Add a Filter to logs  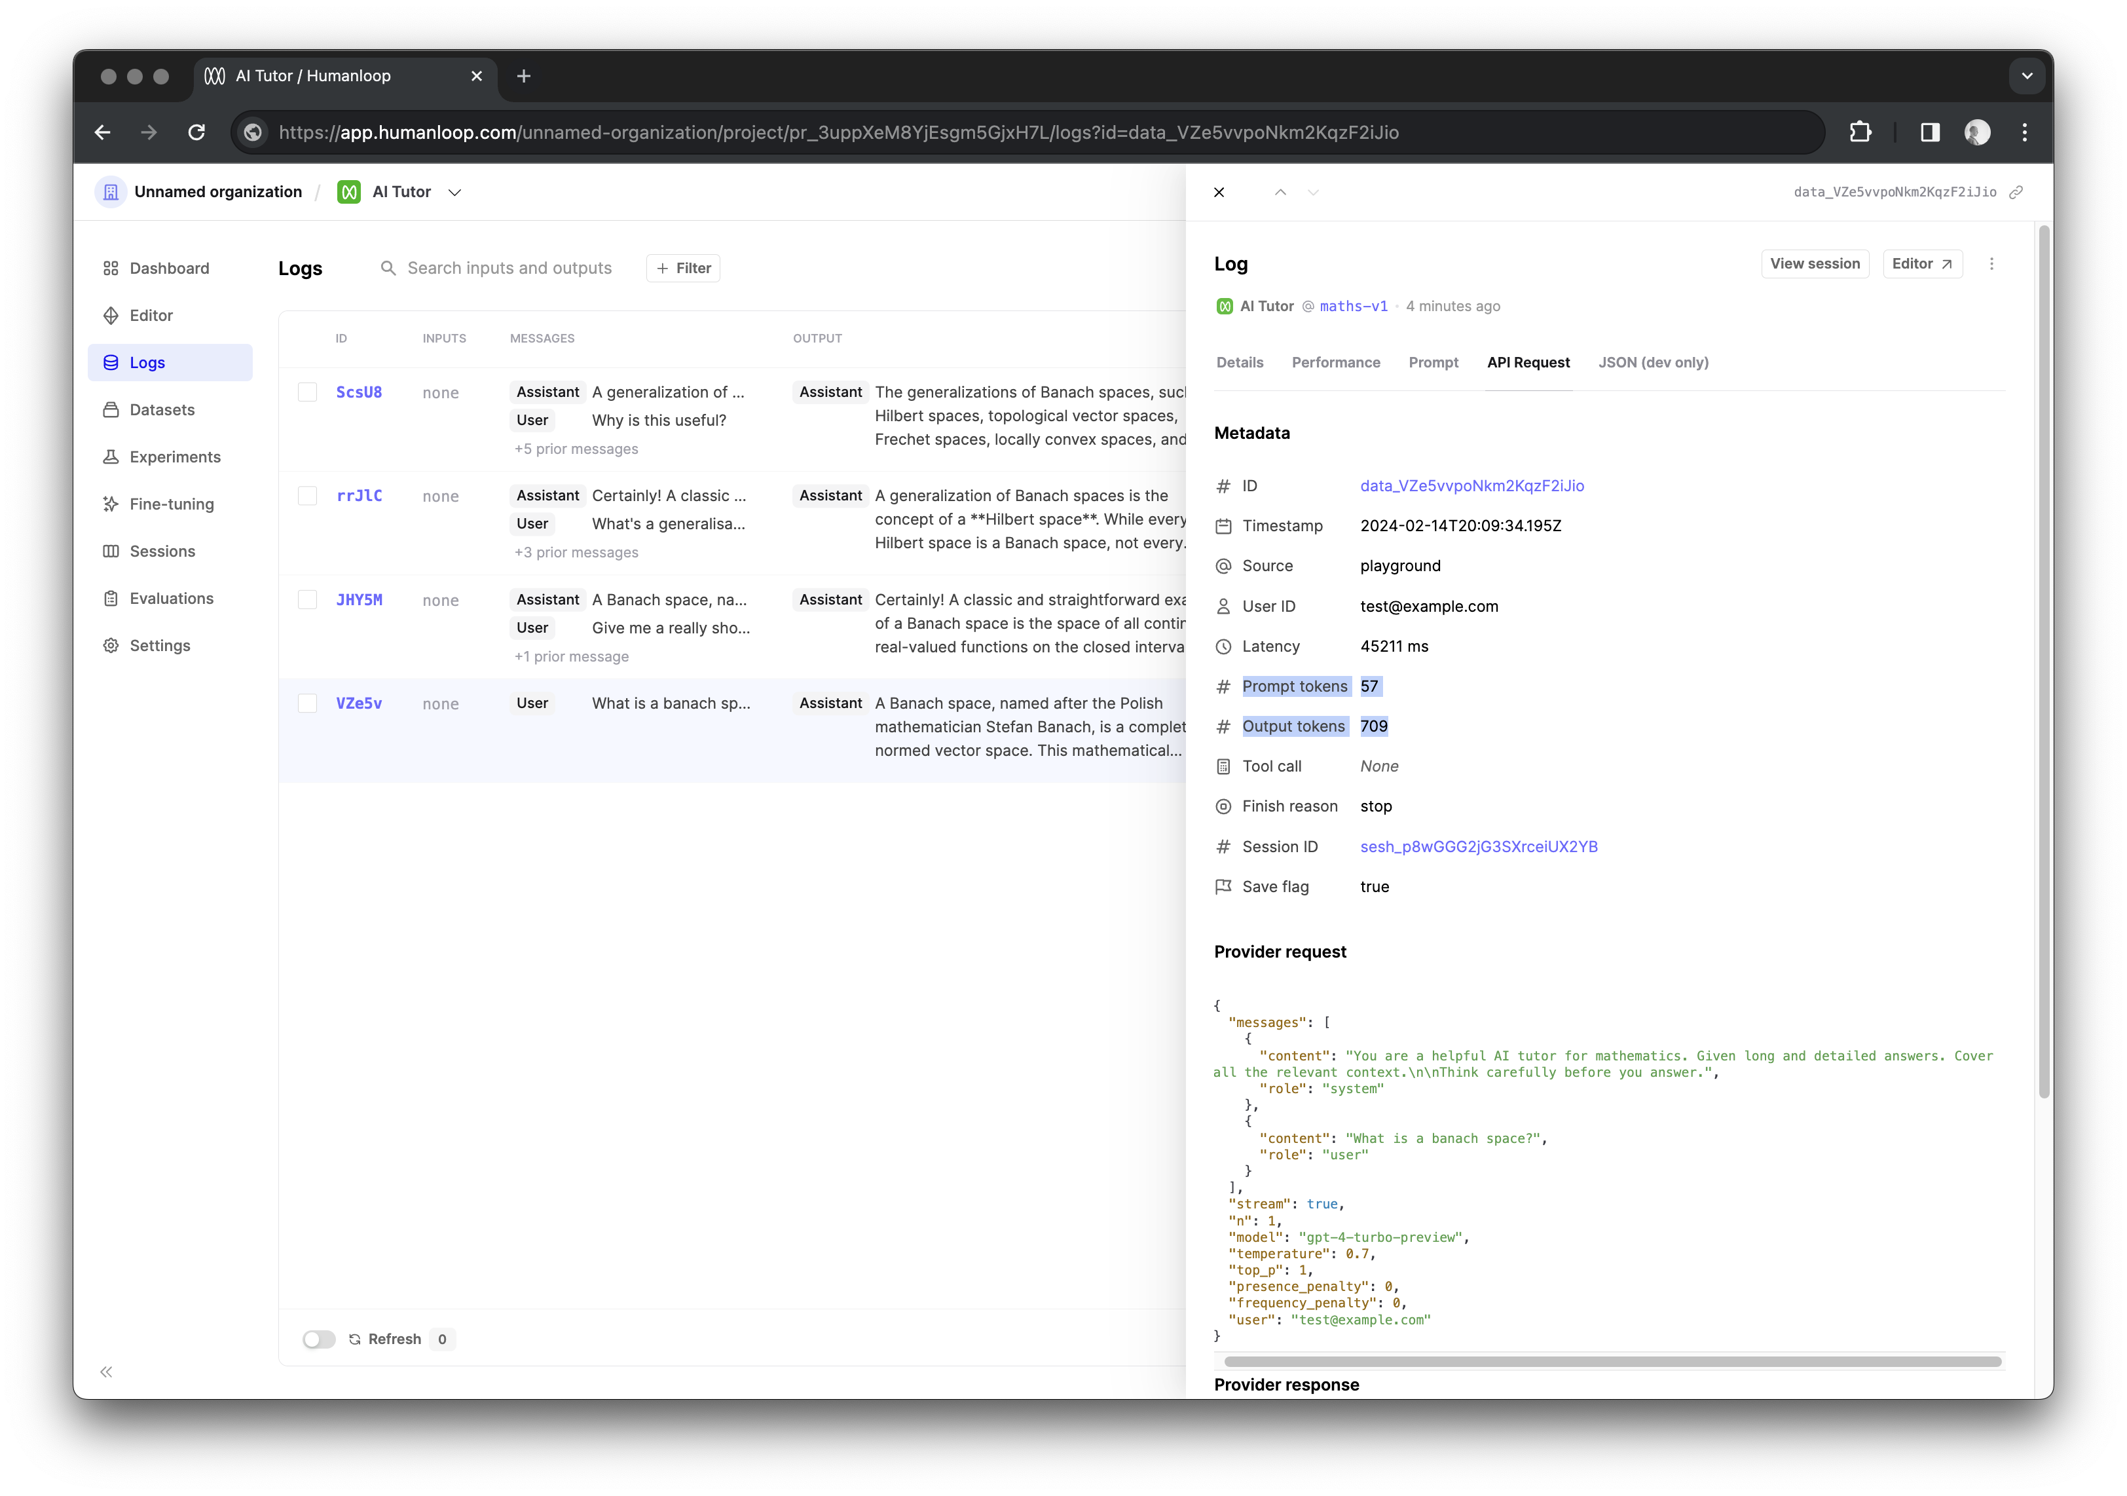(684, 269)
